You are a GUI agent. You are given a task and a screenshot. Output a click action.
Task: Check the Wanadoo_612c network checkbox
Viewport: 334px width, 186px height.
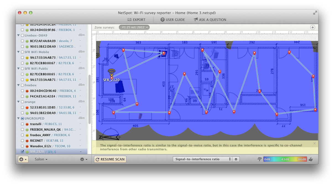tap(22, 146)
